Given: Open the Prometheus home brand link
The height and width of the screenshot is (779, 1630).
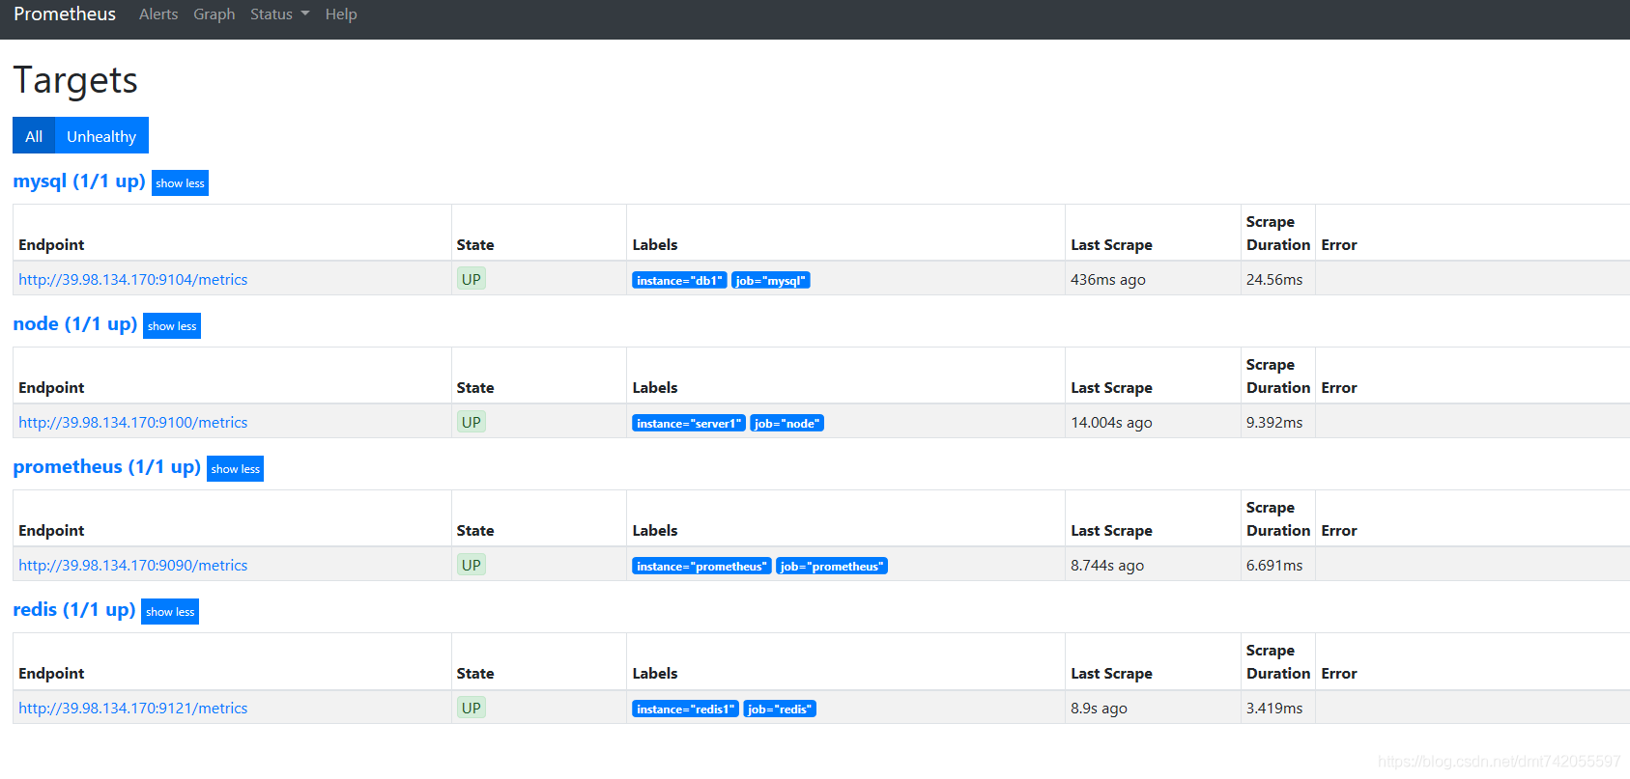Looking at the screenshot, I should tap(65, 14).
